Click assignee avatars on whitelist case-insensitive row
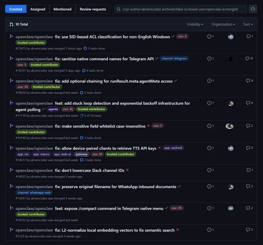The height and width of the screenshot is (245, 263). pyautogui.click(x=230, y=126)
